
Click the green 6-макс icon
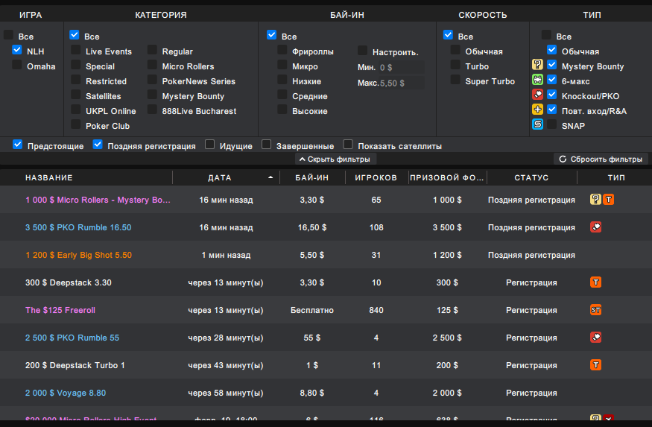click(x=537, y=80)
